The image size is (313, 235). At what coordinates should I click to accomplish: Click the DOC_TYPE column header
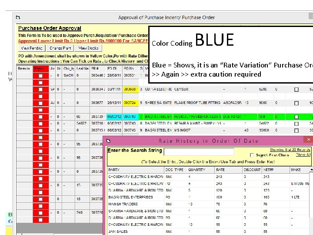click(176, 170)
